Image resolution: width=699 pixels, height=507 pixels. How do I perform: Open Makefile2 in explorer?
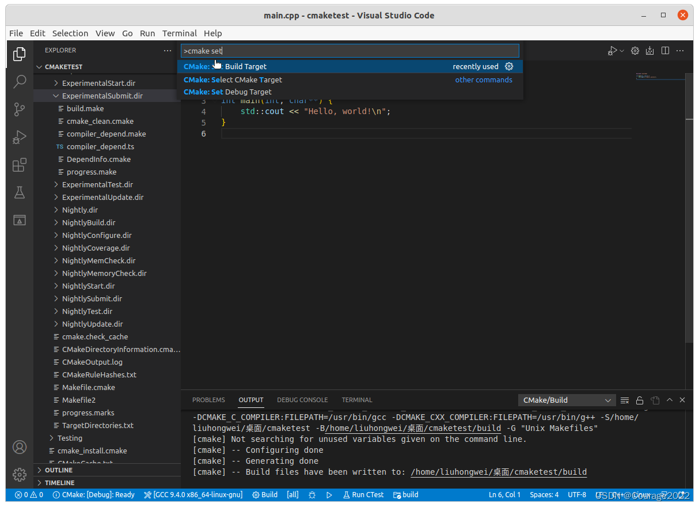click(107, 400)
